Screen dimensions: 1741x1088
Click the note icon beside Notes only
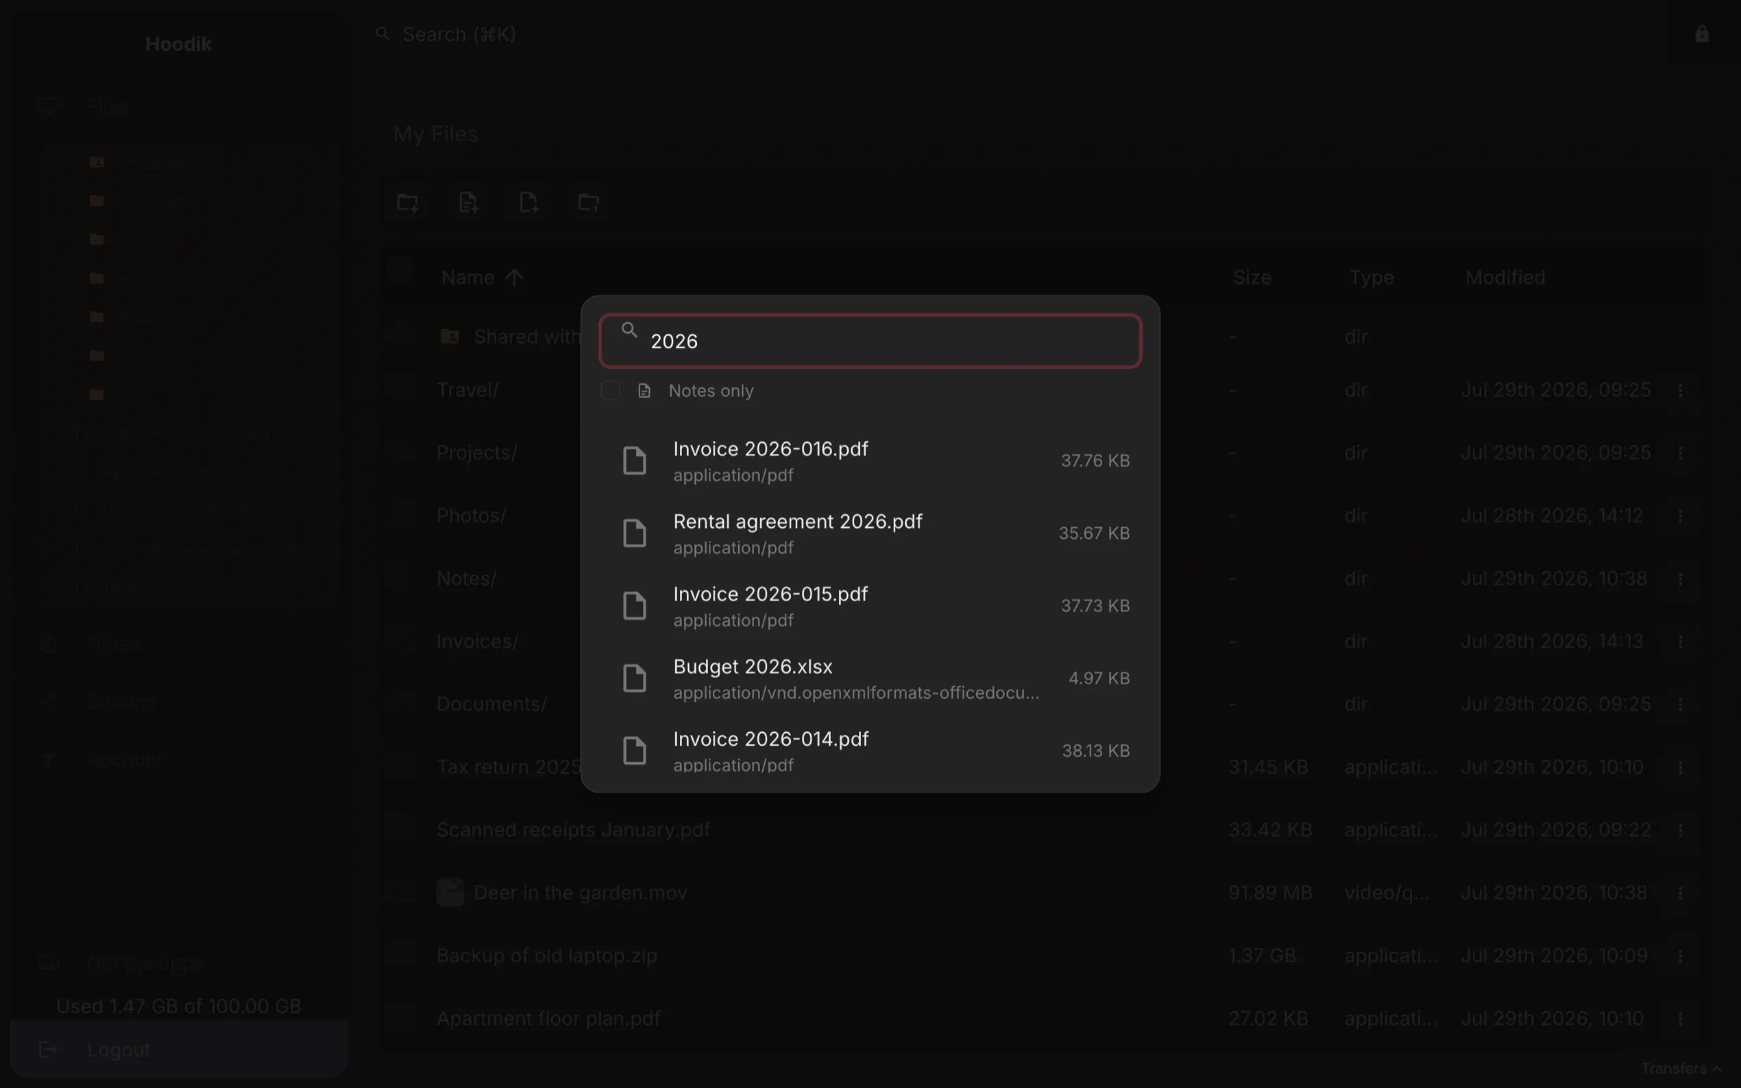coord(644,391)
